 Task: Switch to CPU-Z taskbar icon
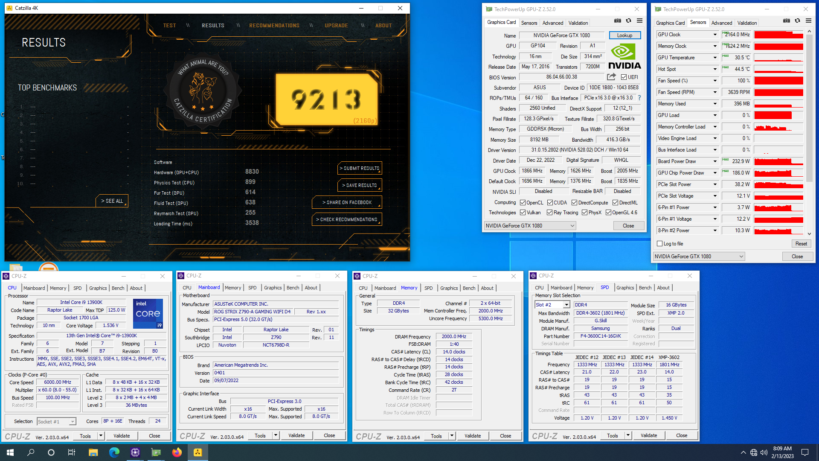pyautogui.click(x=135, y=452)
